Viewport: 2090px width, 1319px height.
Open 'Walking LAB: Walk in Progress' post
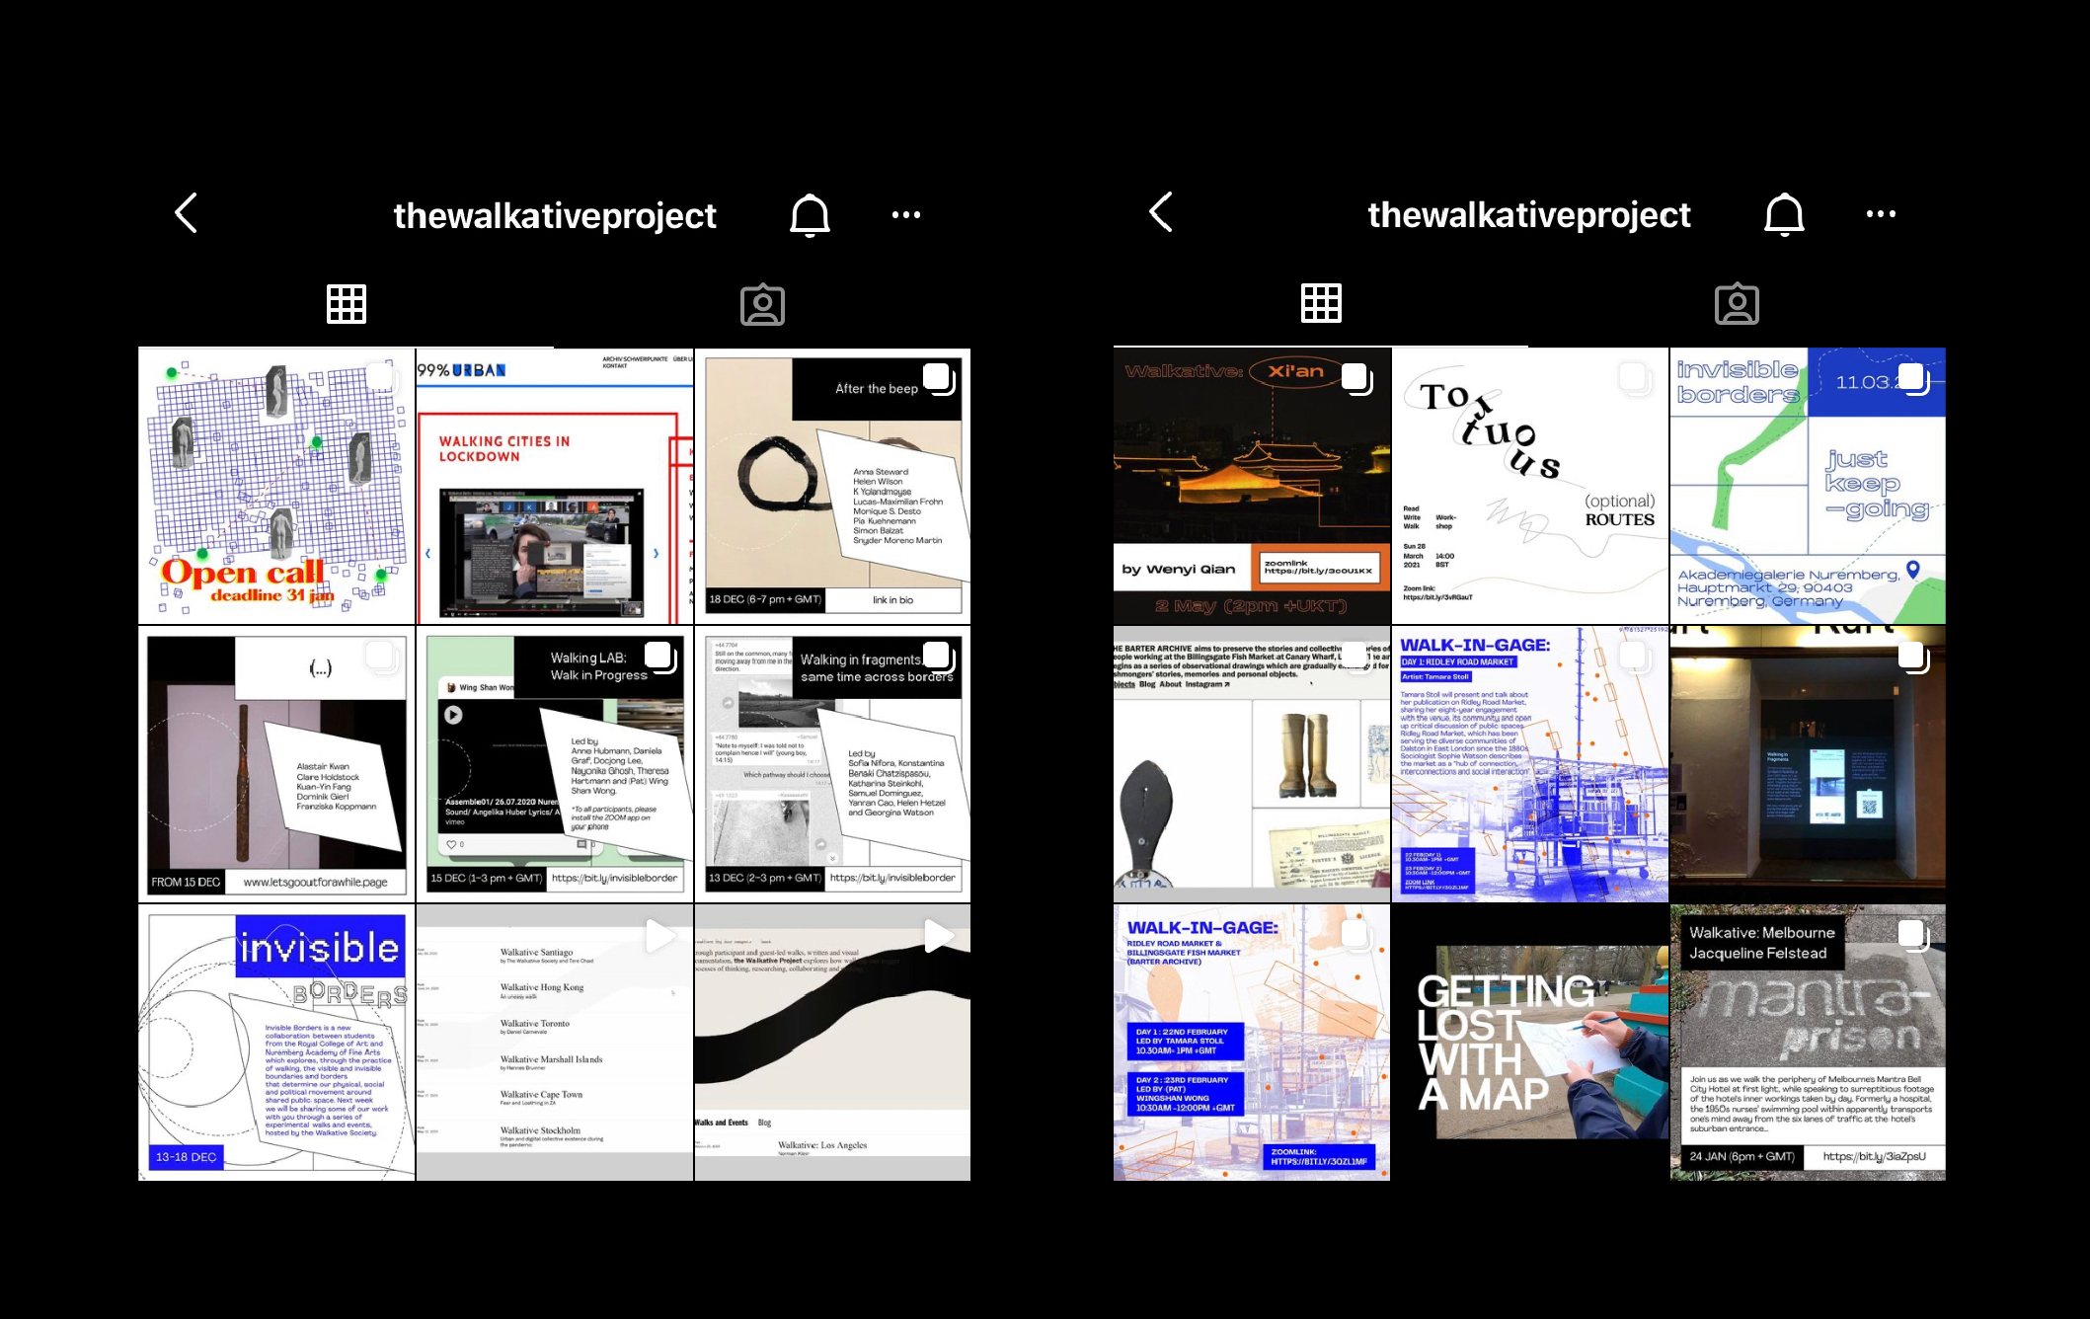pyautogui.click(x=554, y=763)
